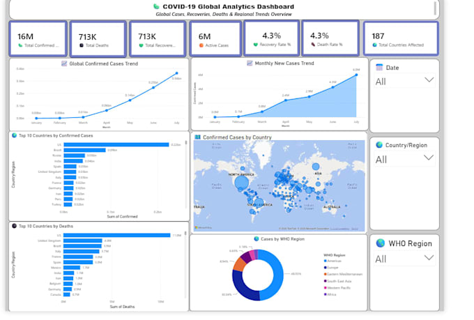Click the large North America bubble on the map
This screenshot has width=474, height=320.
click(x=242, y=183)
